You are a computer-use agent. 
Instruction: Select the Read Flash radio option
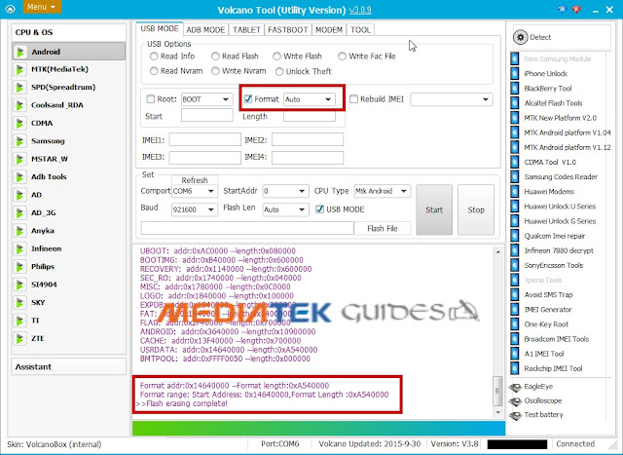point(215,57)
